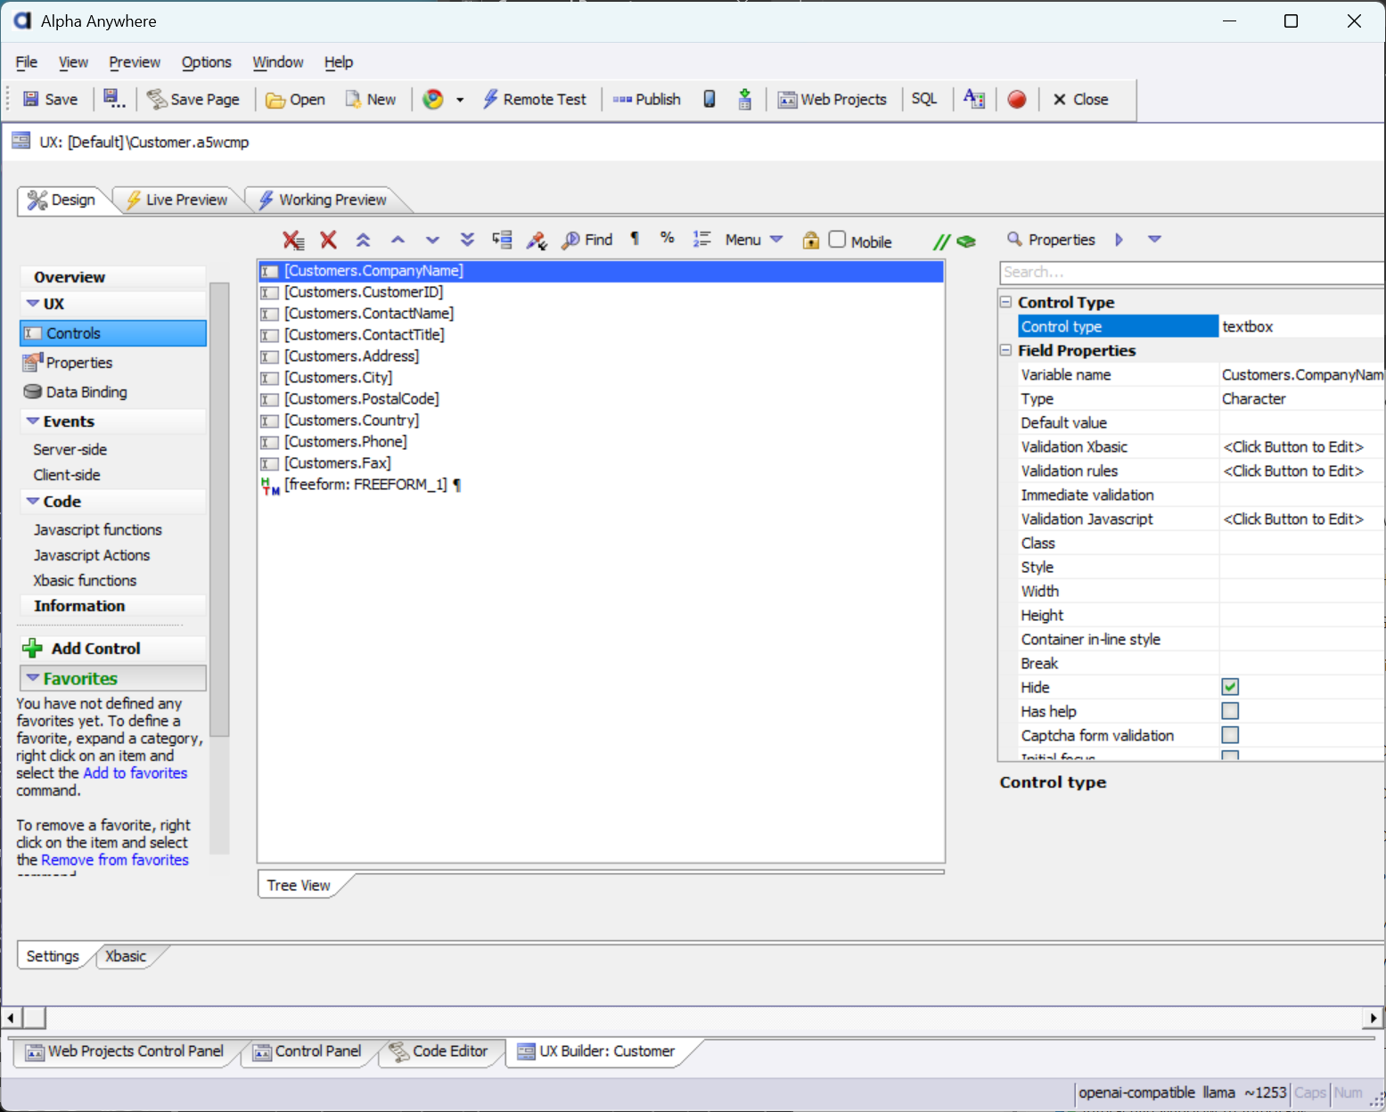Click the pilcrow paragraph mark icon
The height and width of the screenshot is (1112, 1386).
[635, 238]
